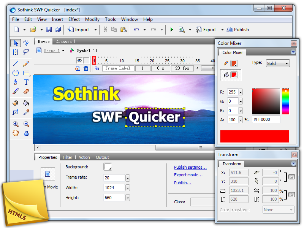304x228 pixels.
Task: Select the Brush tool
Action: 16,91
